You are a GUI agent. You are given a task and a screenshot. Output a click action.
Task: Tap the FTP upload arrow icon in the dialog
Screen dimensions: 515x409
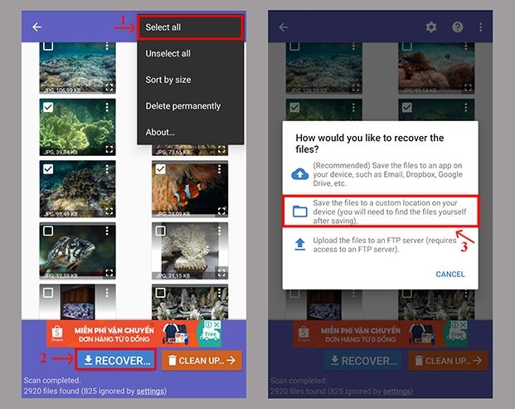click(300, 245)
